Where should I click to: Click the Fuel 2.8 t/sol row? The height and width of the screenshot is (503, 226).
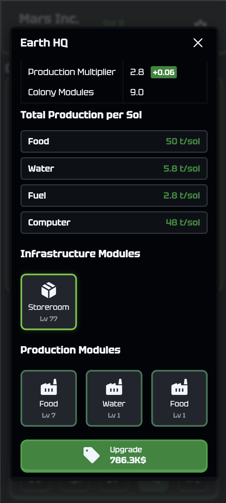[x=114, y=195]
